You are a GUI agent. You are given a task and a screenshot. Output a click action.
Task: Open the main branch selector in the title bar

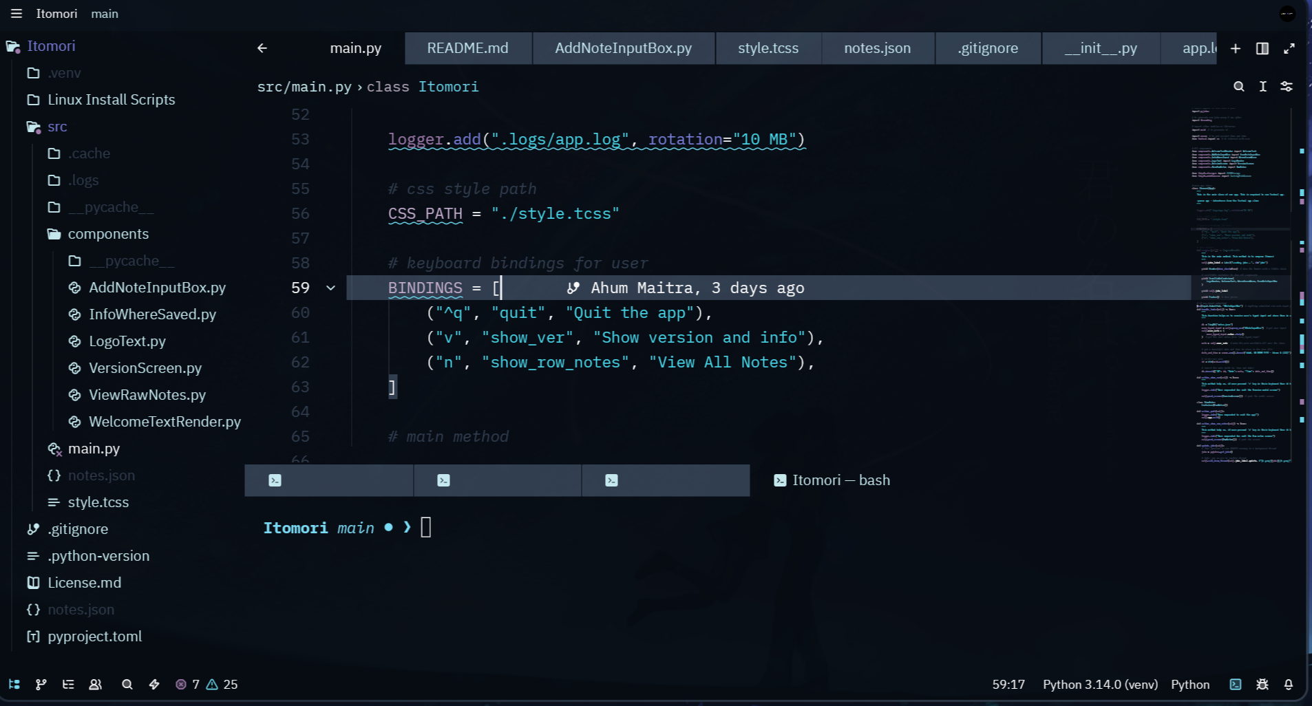(x=105, y=14)
